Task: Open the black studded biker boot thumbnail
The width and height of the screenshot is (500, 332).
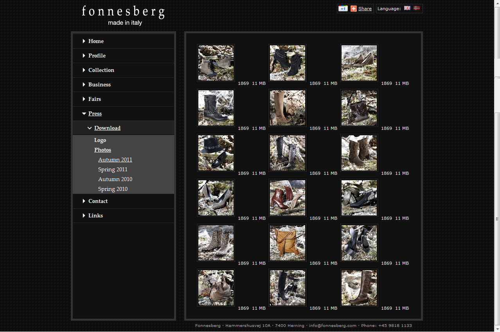Action: point(216,108)
